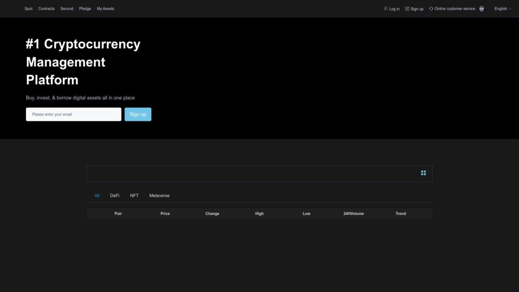Open the Second trading menu
519x292 pixels.
pyautogui.click(x=66, y=9)
